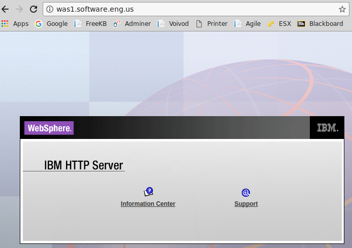Bookmark this page with the star icon

click(x=342, y=9)
